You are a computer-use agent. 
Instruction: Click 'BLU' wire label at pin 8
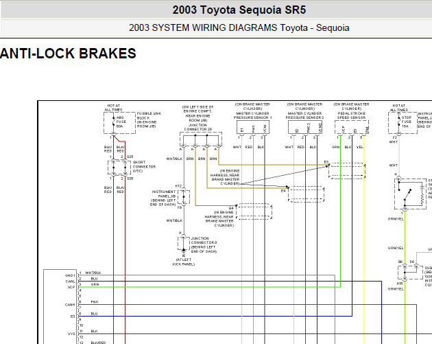click(x=94, y=314)
